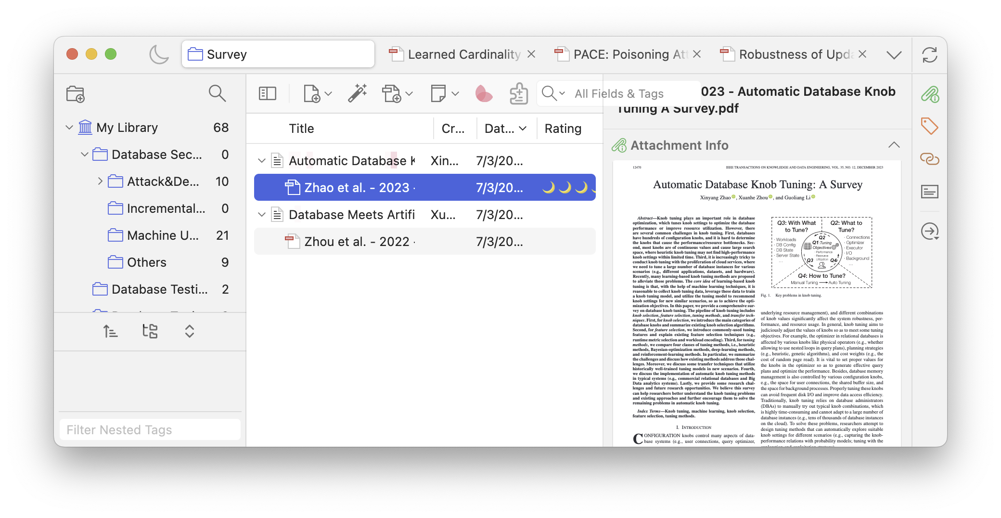Open the tags pane icon
The height and width of the screenshot is (518, 1001).
click(x=929, y=126)
